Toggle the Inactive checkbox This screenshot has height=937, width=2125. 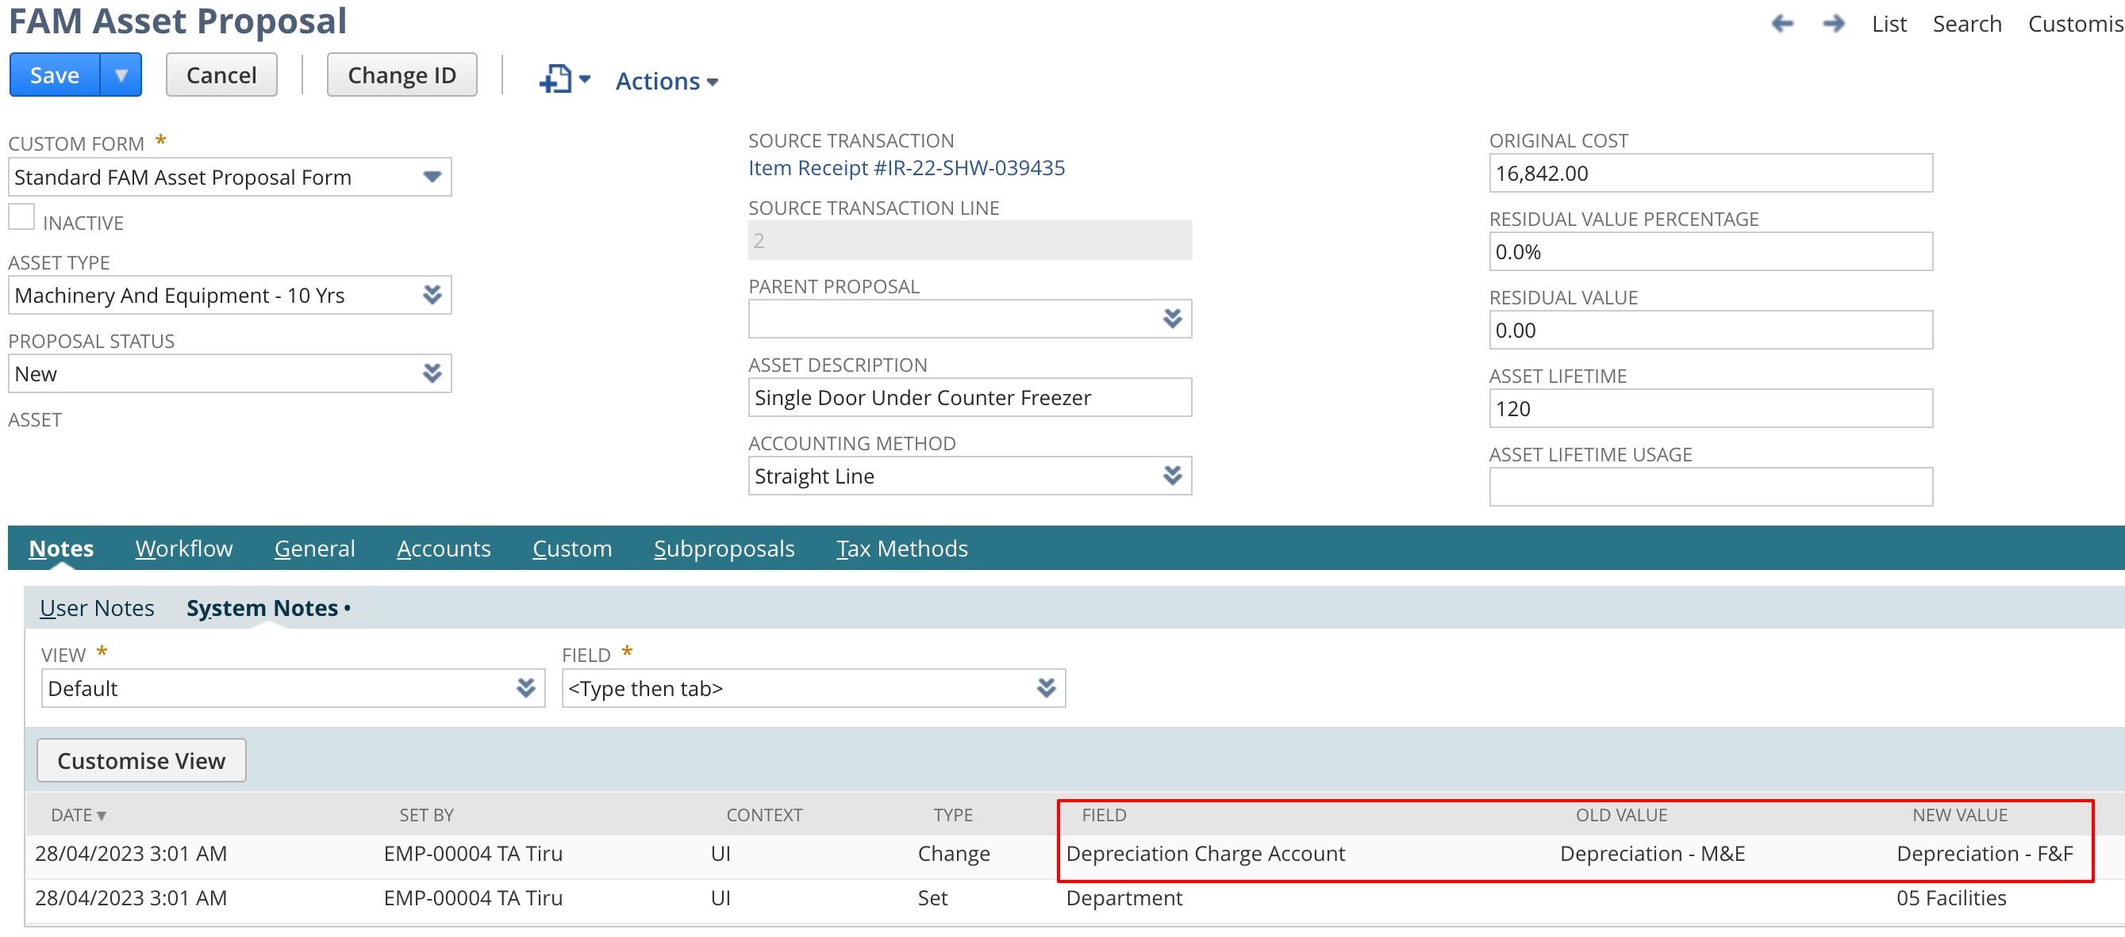click(22, 217)
